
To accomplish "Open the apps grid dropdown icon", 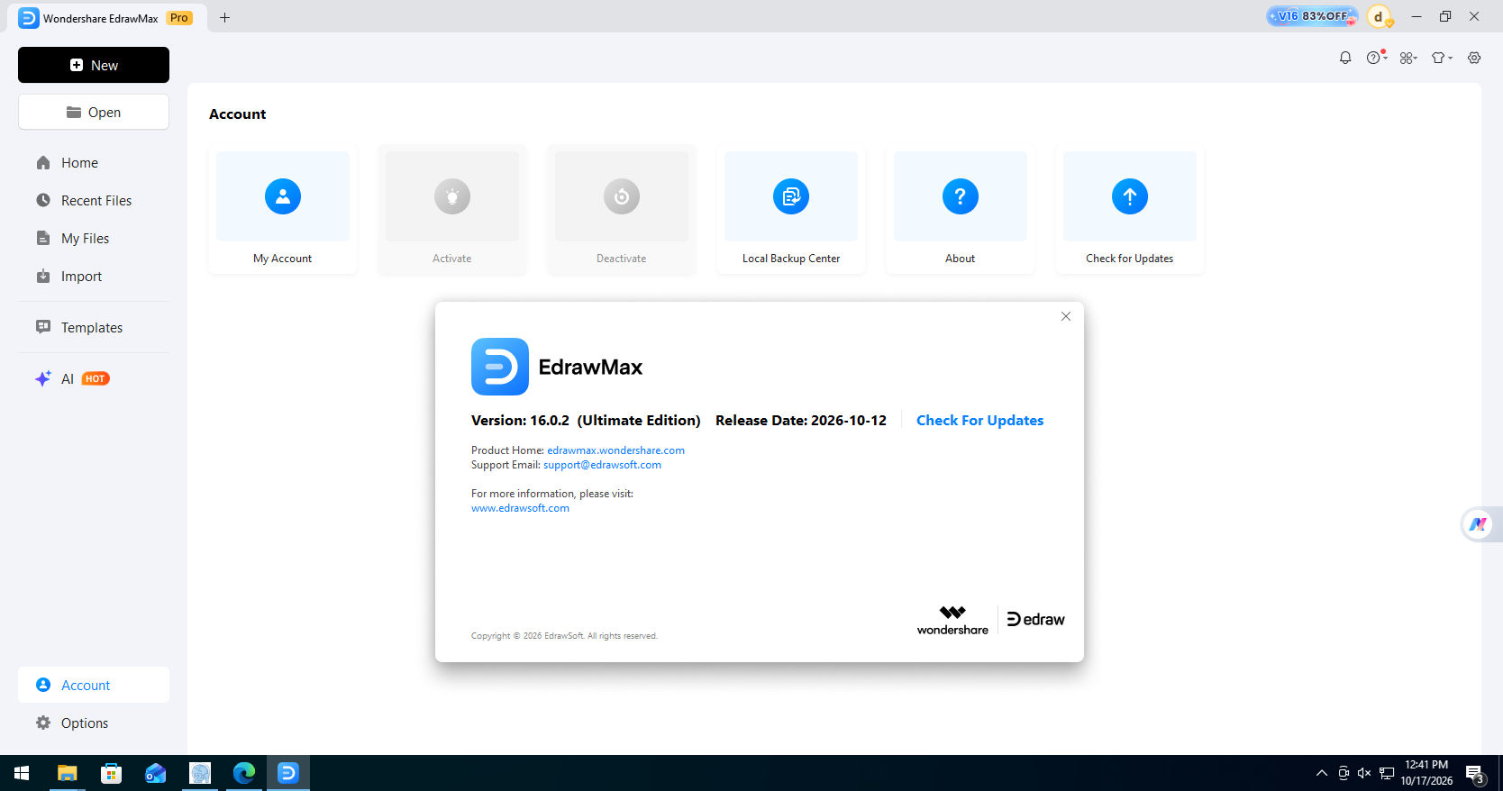I will tap(1408, 58).
